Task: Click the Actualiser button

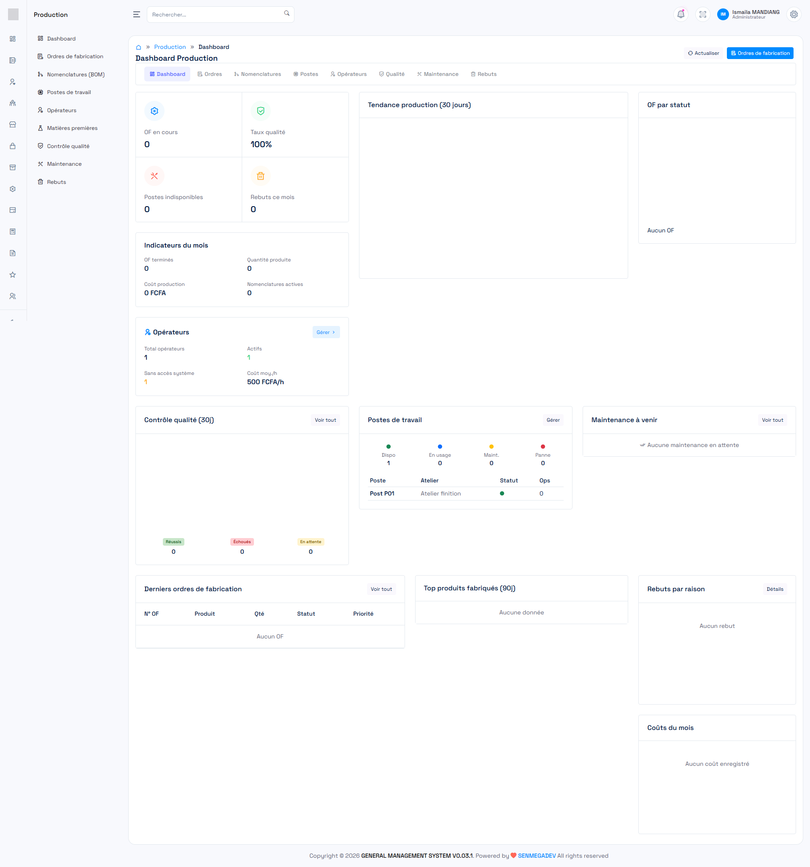Action: (x=703, y=53)
